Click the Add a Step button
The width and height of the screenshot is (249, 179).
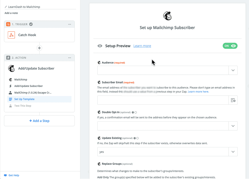39,121
